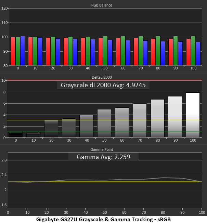The width and height of the screenshot is (207, 223).
Task: Select the 90 bar in DeltaE chart
Action: 175,117
